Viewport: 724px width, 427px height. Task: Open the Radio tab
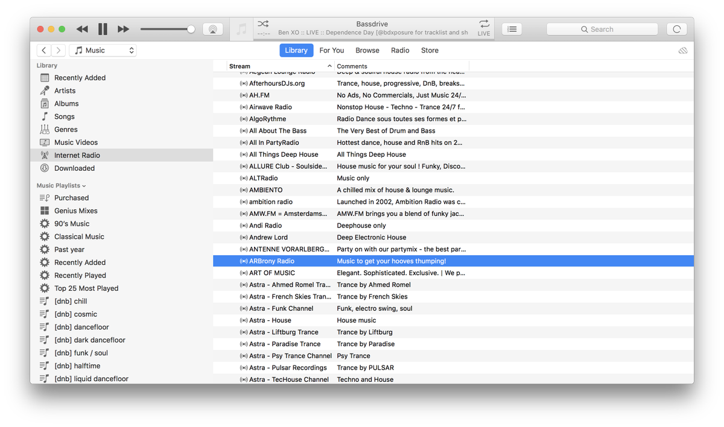click(x=400, y=51)
